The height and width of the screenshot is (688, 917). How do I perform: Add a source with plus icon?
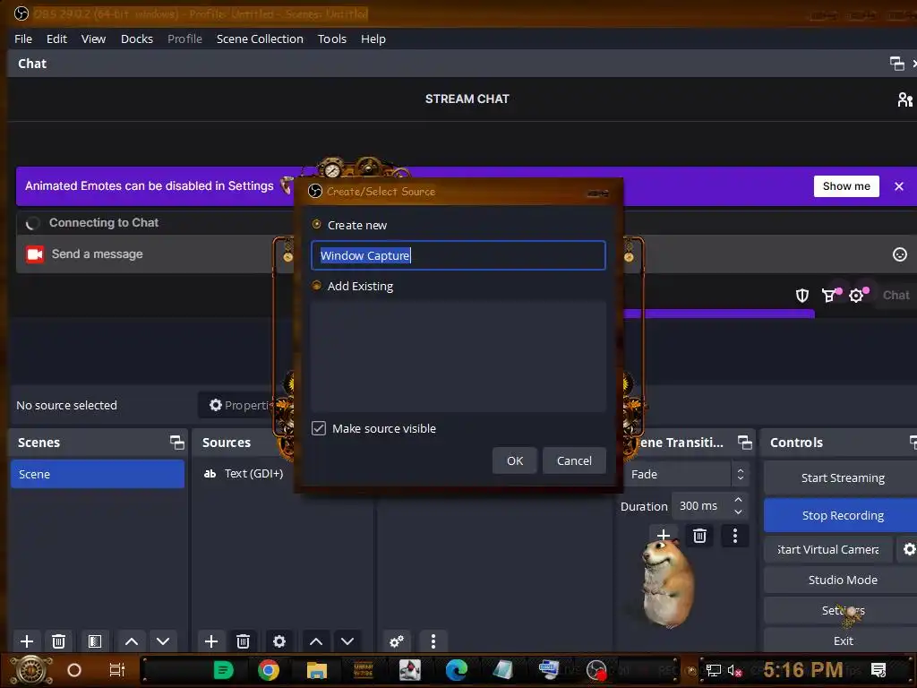click(211, 641)
